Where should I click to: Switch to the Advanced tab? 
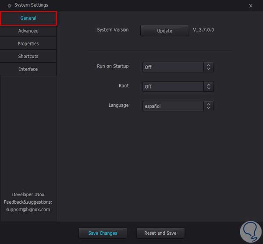pos(28,31)
